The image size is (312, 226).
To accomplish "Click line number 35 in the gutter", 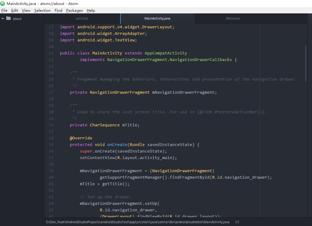I will click(x=51, y=145).
